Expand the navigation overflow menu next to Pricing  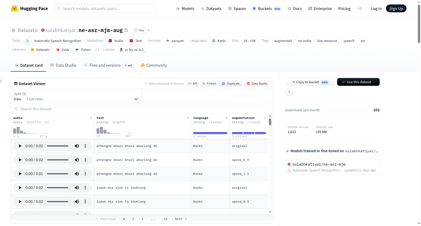[359, 8]
